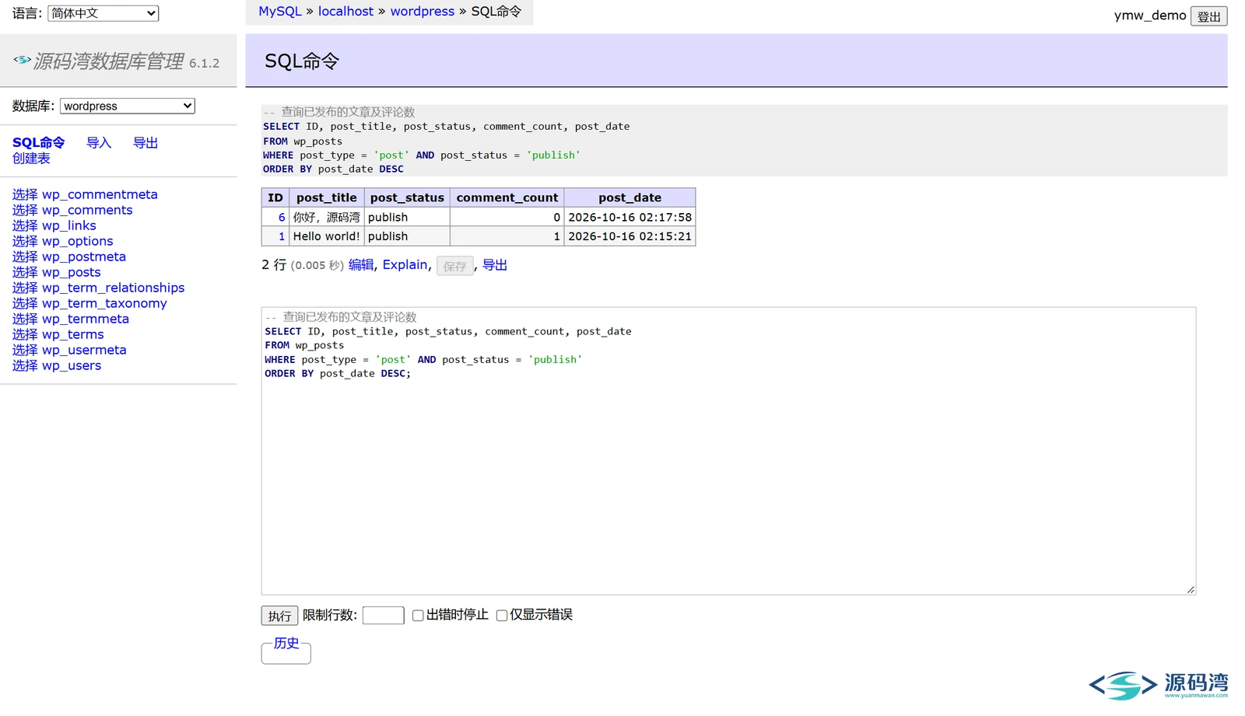
Task: Select the wp_posts table data
Action: tap(25, 272)
